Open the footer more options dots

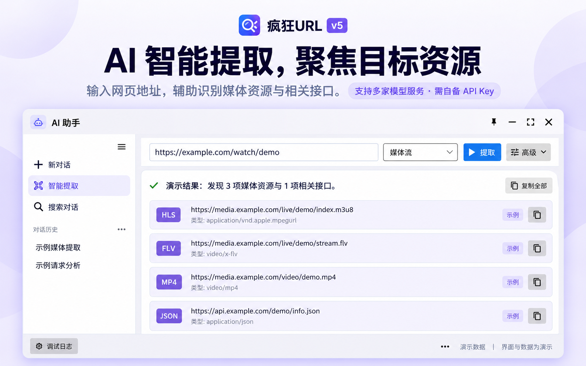coord(445,347)
